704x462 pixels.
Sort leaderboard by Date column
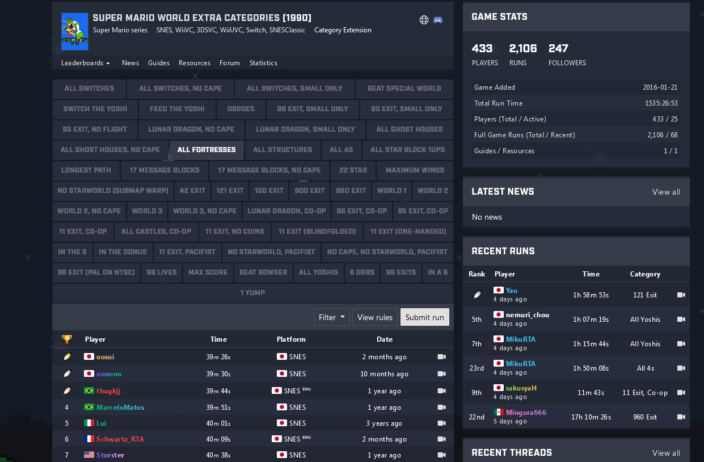385,339
